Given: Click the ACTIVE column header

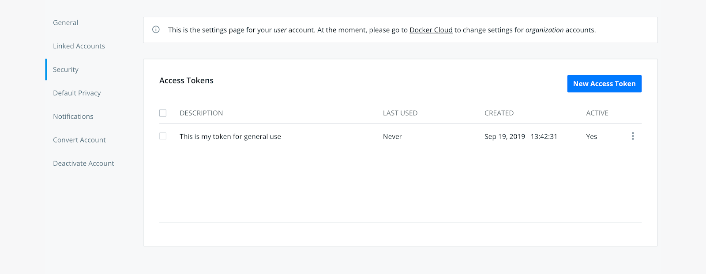Looking at the screenshot, I should pyautogui.click(x=597, y=113).
